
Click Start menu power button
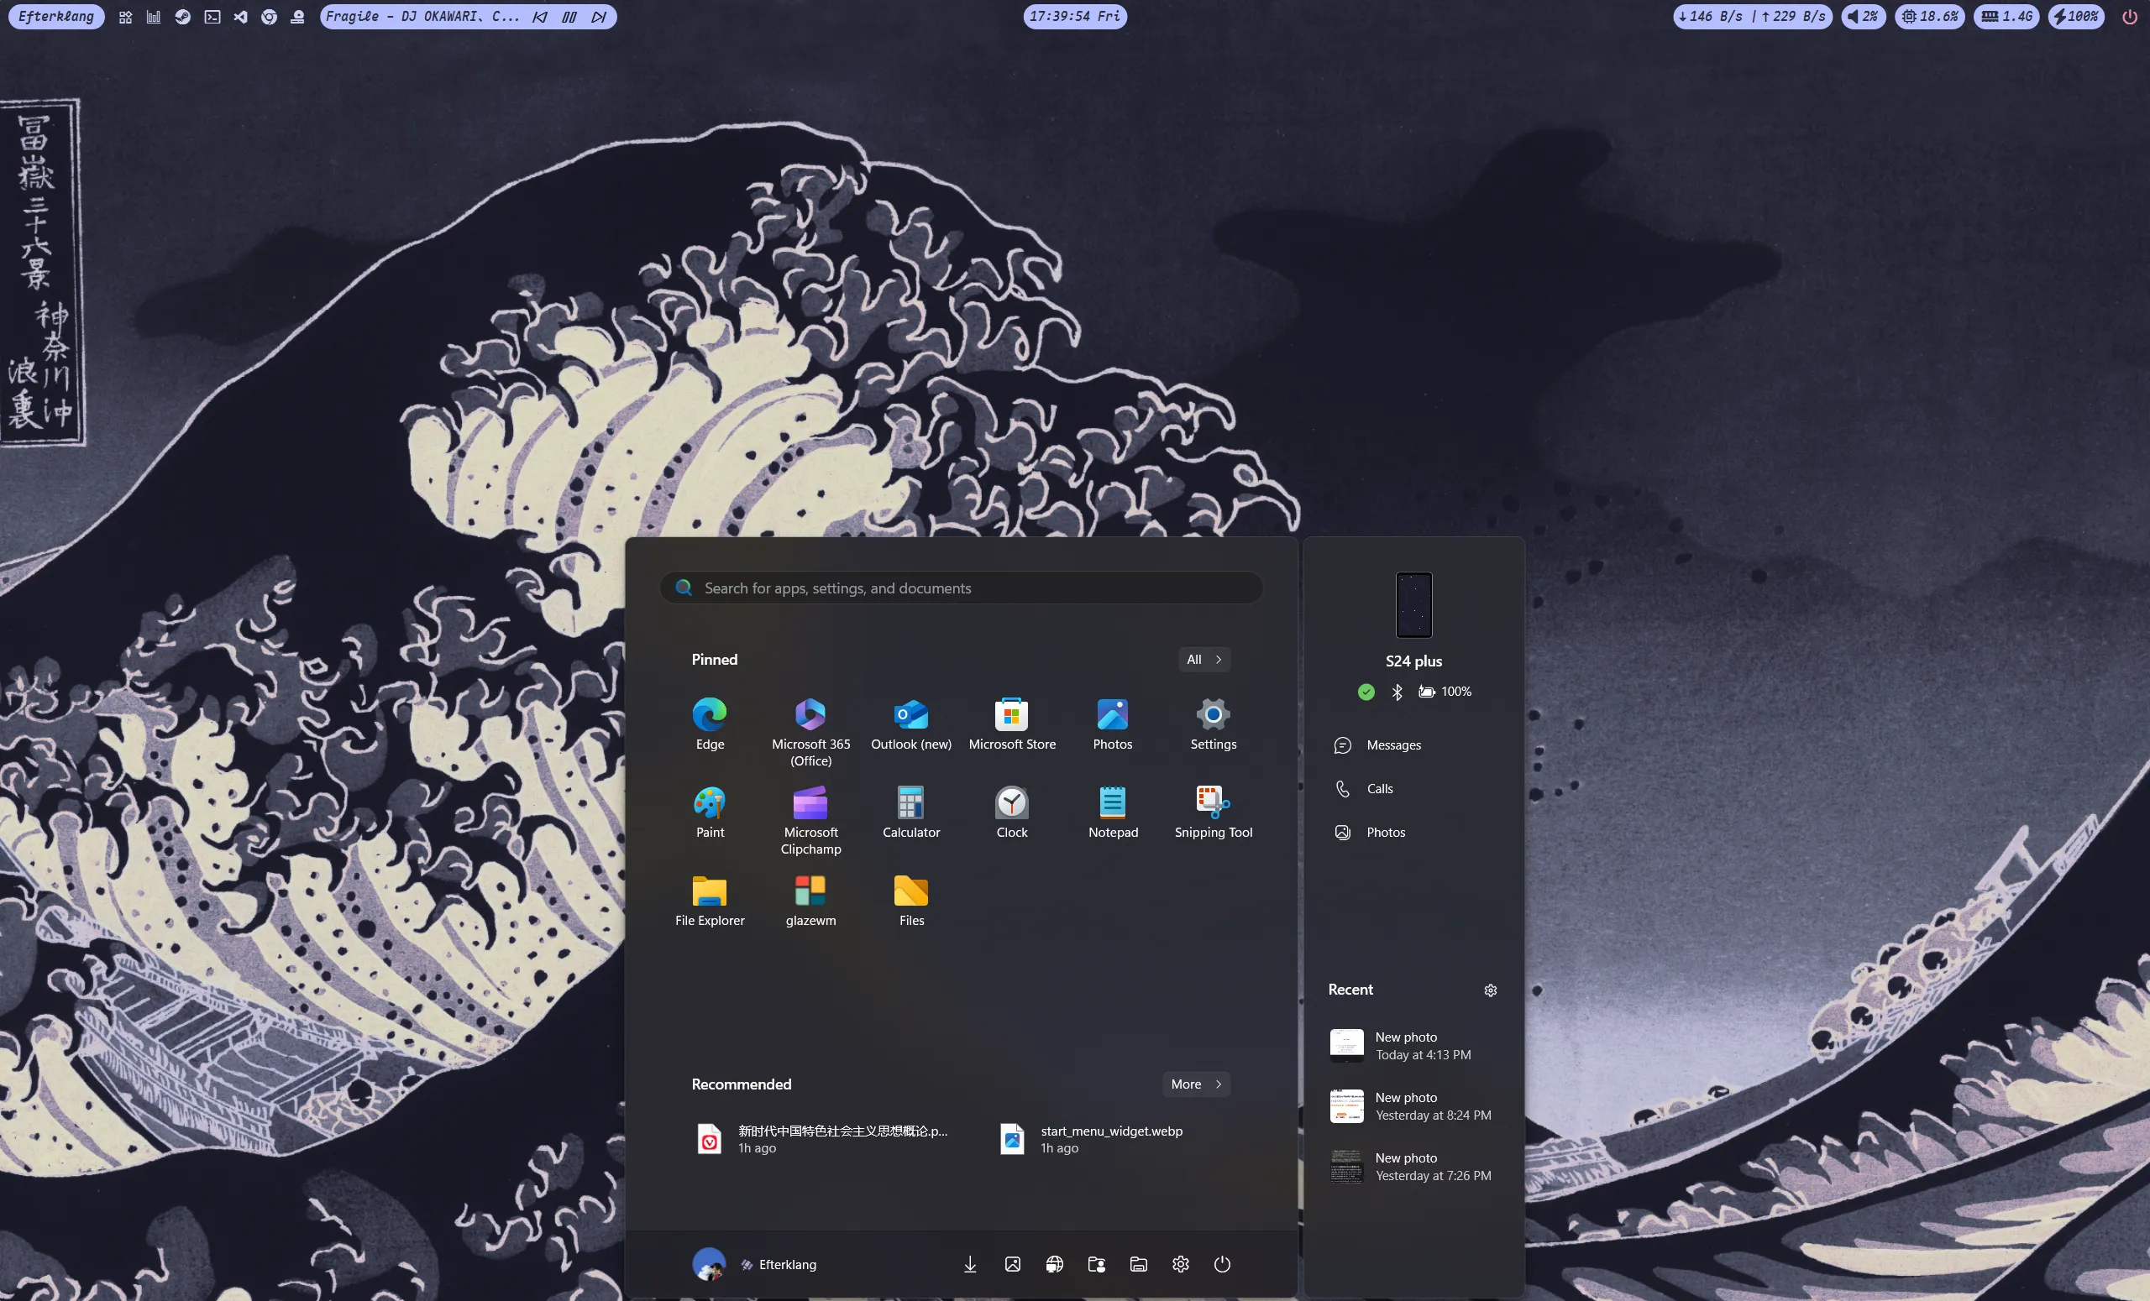(1222, 1263)
